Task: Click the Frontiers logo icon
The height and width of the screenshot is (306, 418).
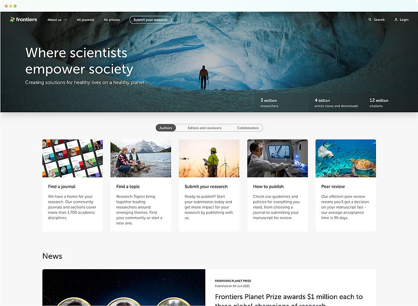Action: (12, 19)
